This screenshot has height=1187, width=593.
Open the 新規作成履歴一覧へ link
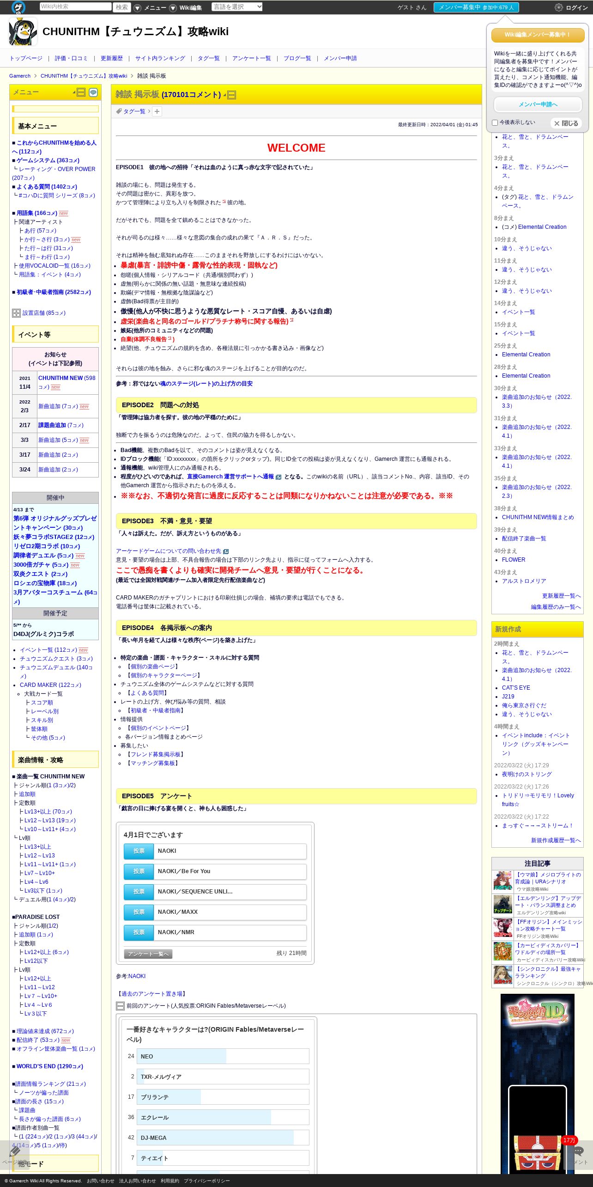556,840
